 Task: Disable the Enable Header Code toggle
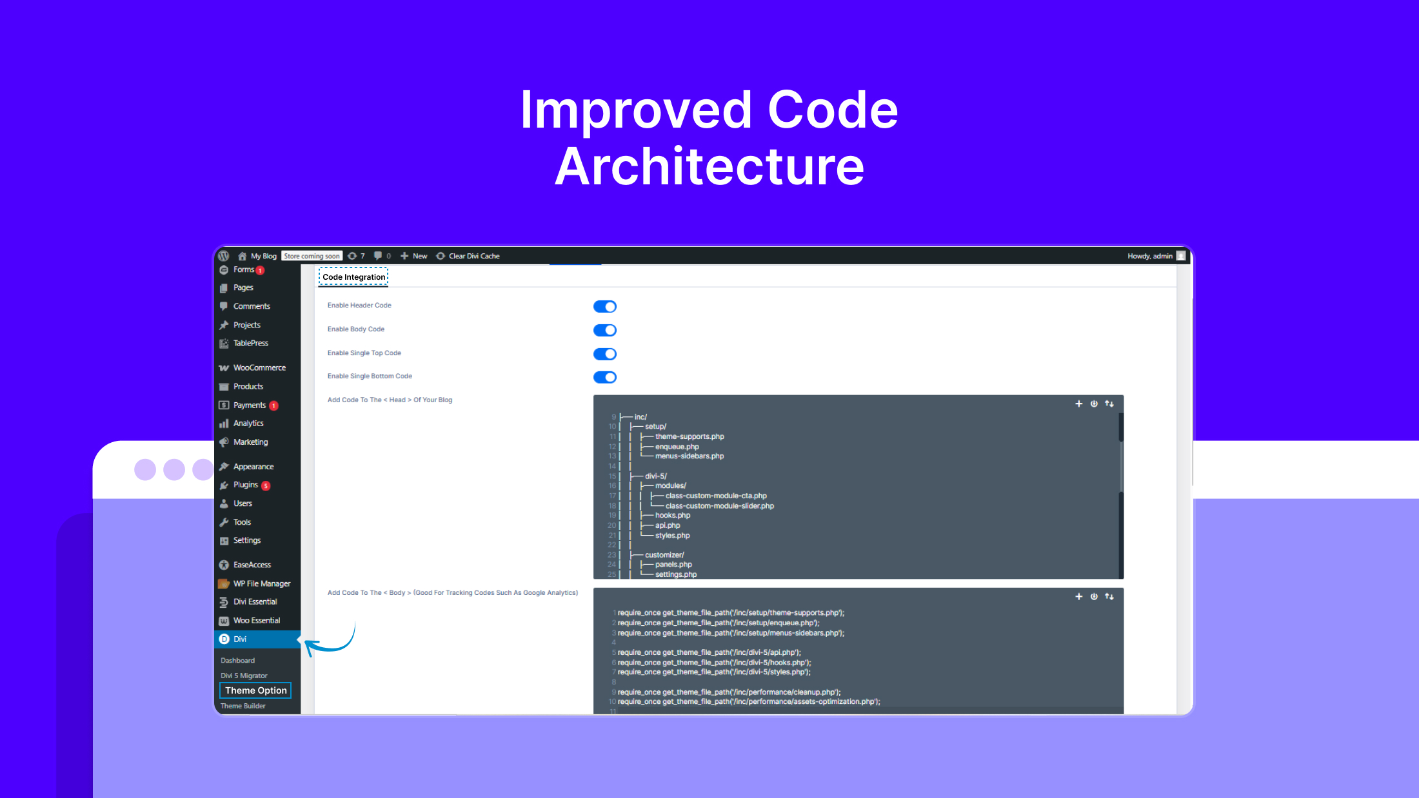(x=604, y=306)
